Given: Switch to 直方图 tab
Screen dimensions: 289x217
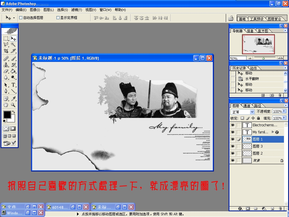Looking at the screenshot, I should [x=263, y=31].
